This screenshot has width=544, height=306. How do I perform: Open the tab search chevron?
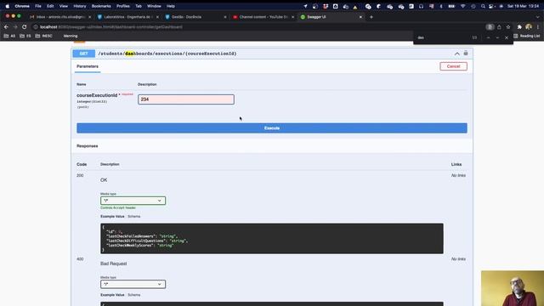(x=538, y=17)
